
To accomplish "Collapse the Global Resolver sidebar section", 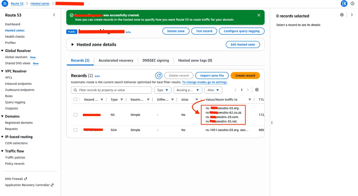I will click(x=2, y=51).
